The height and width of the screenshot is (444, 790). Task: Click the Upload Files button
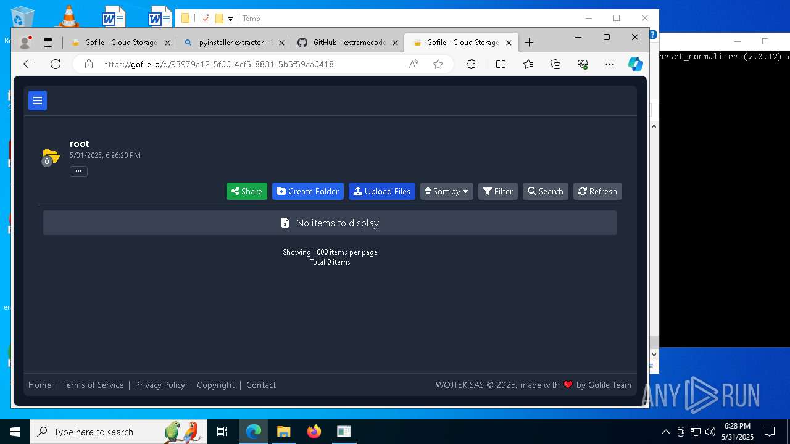tap(382, 191)
